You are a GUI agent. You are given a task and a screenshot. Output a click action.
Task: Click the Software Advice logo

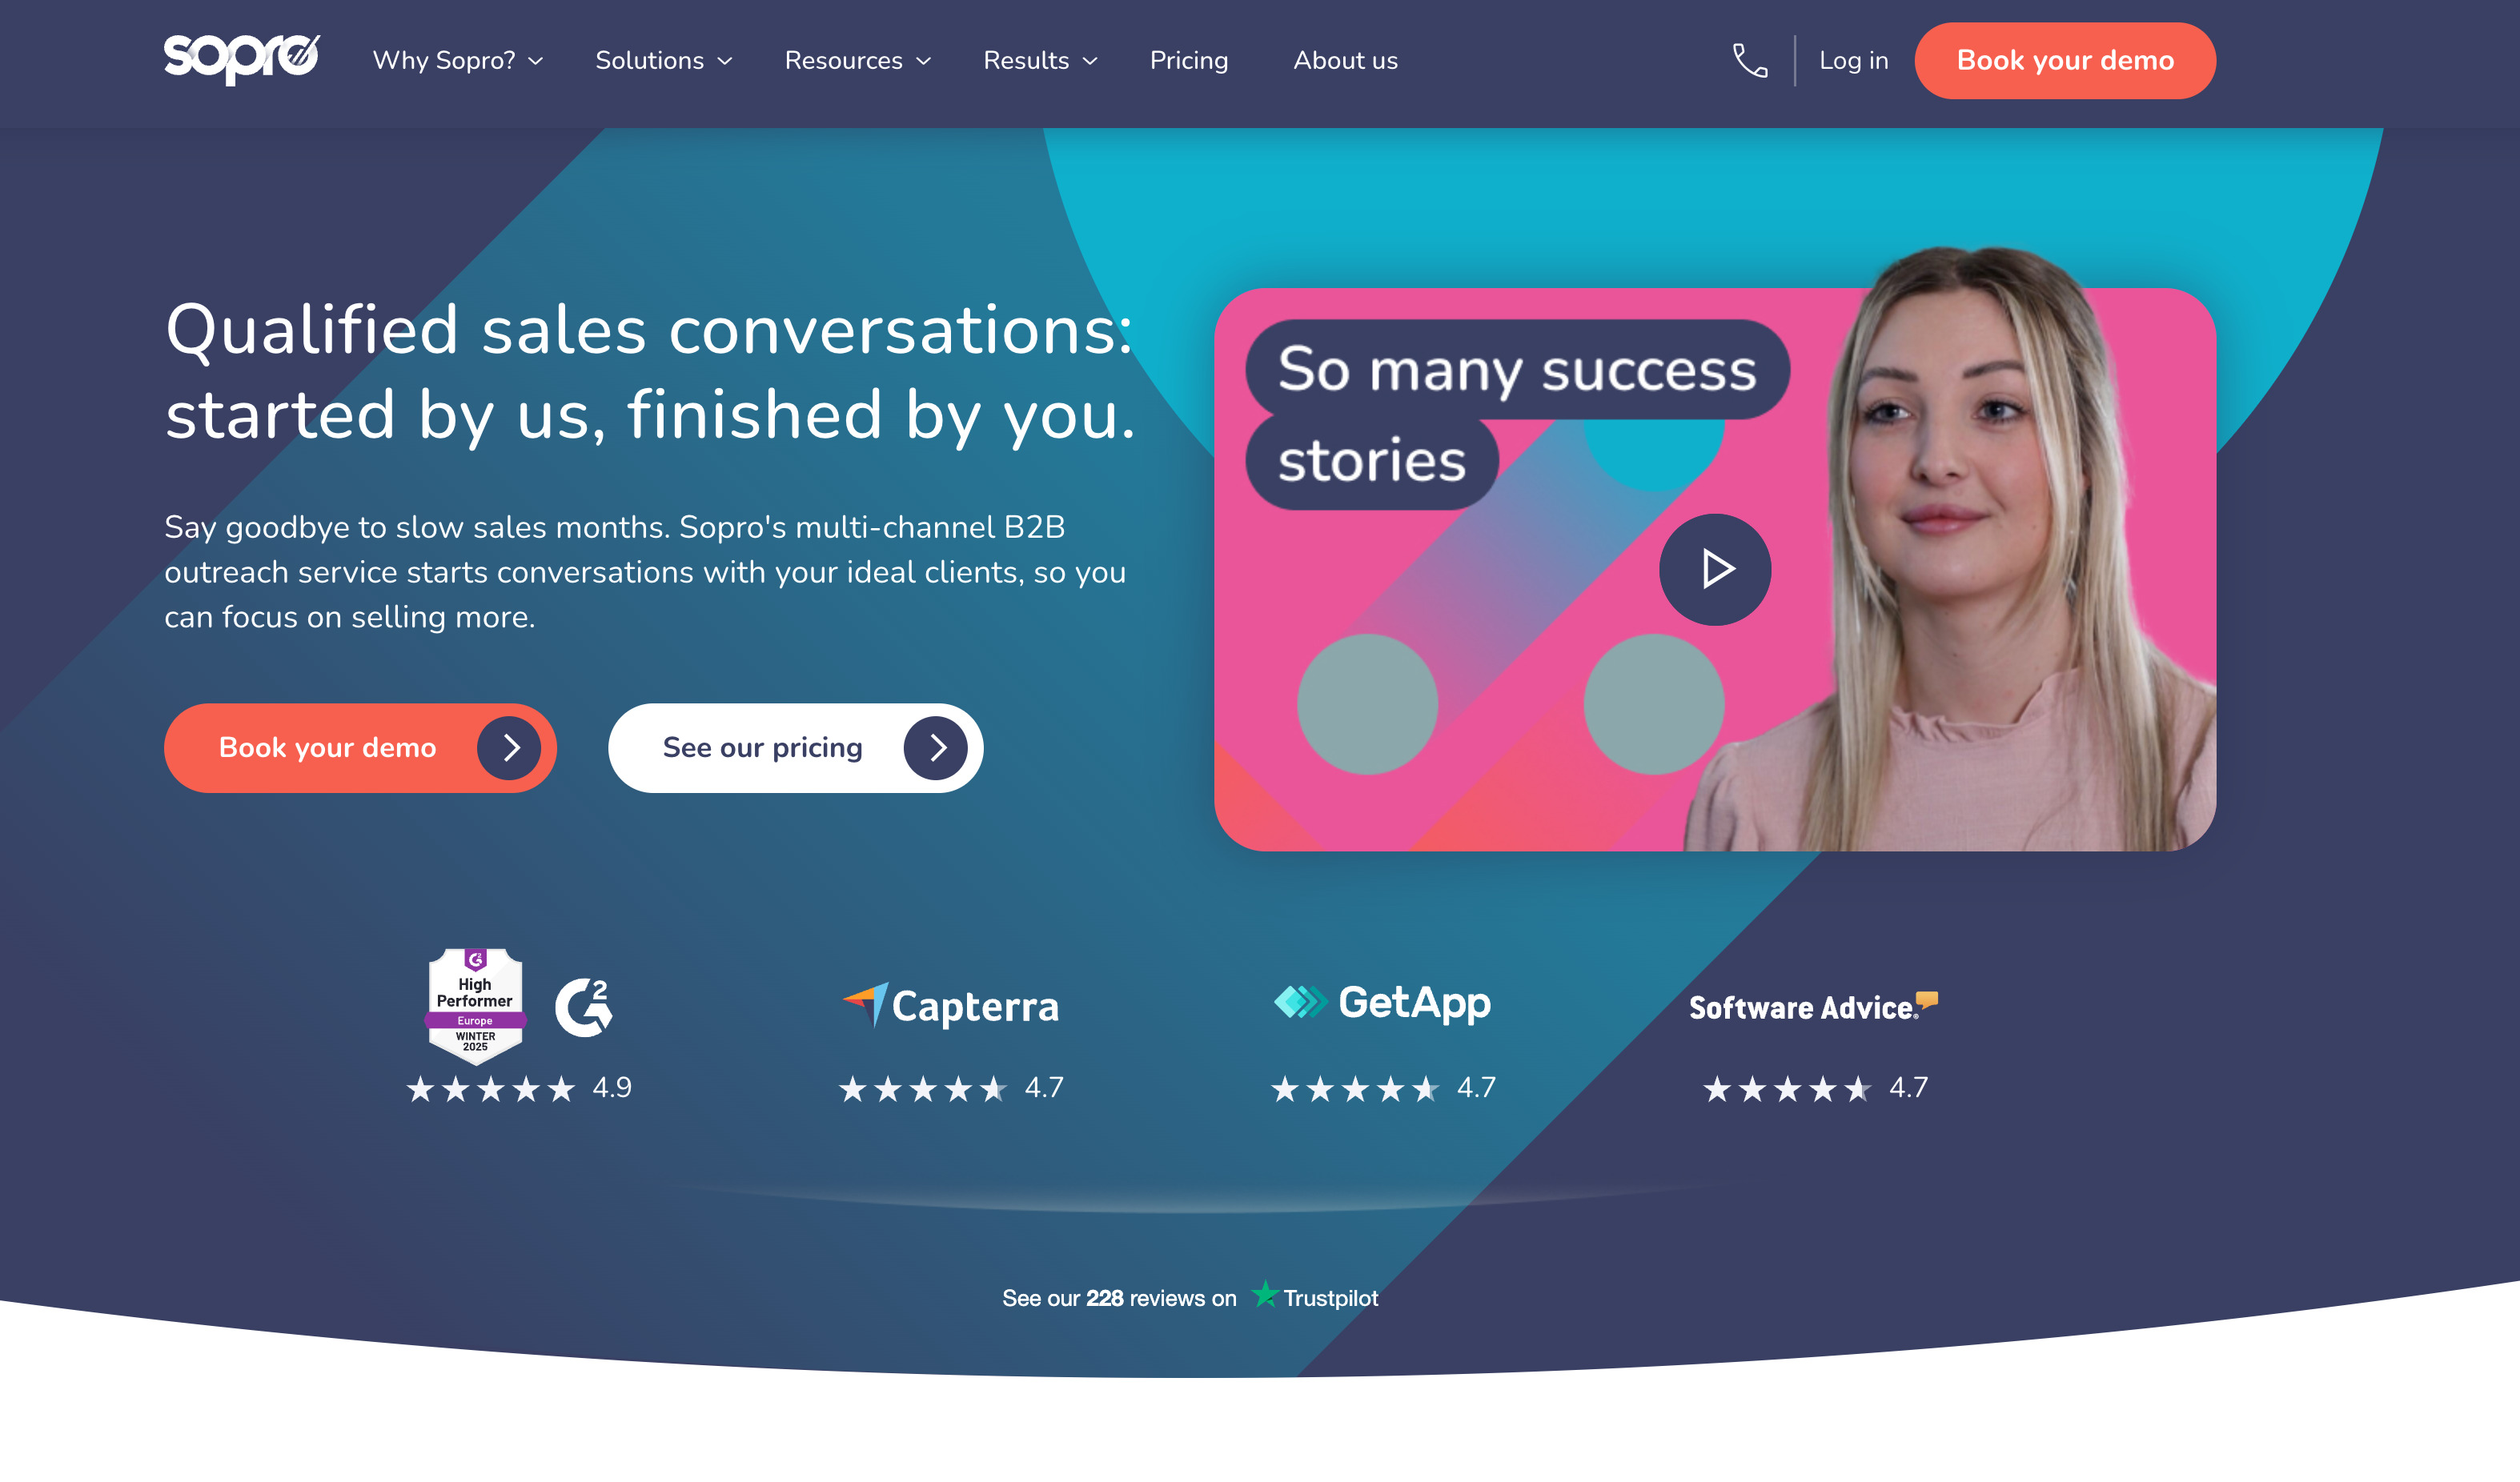tap(1813, 1007)
